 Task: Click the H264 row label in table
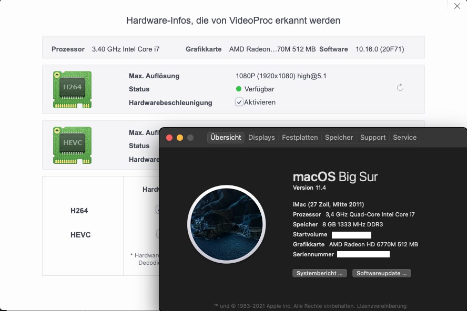(79, 211)
